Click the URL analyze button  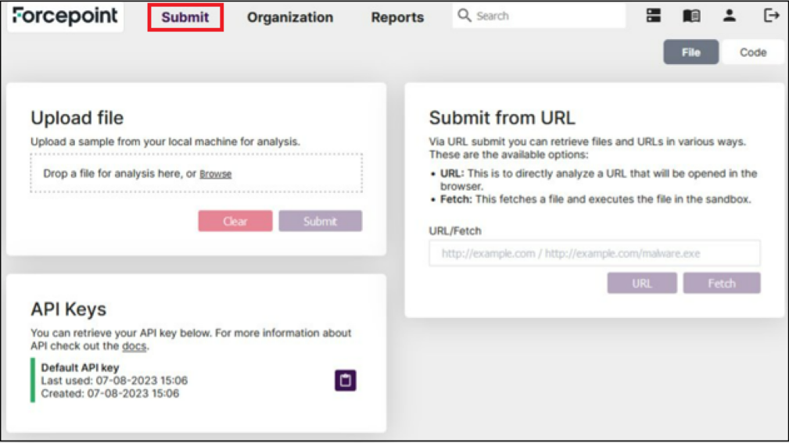[x=641, y=283]
